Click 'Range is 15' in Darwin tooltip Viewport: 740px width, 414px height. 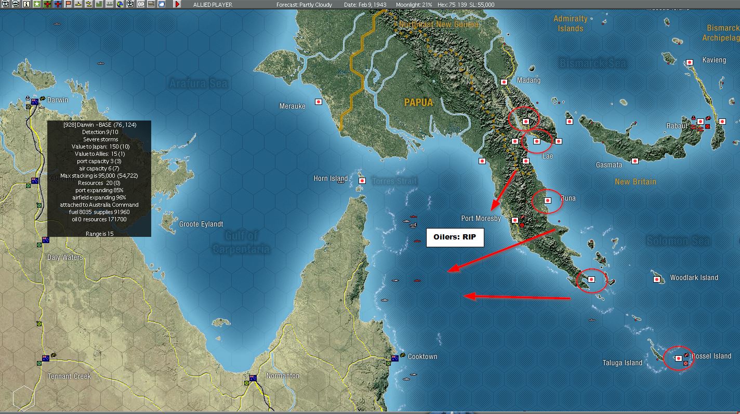pos(99,234)
